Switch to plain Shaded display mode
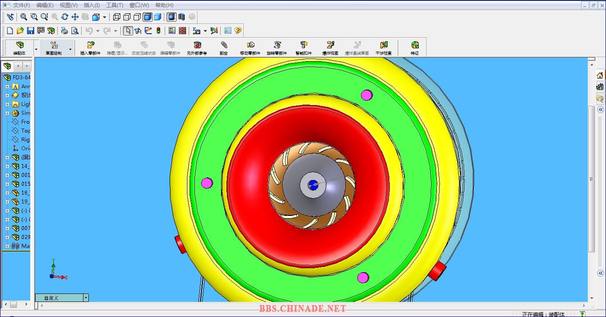This screenshot has height=317, width=606. pyautogui.click(x=158, y=17)
